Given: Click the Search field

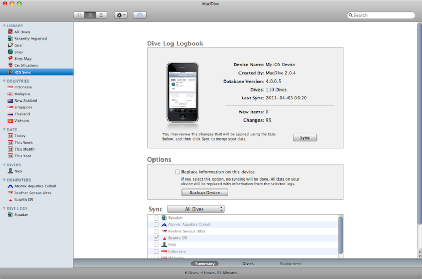Looking at the screenshot, I should tap(381, 15).
